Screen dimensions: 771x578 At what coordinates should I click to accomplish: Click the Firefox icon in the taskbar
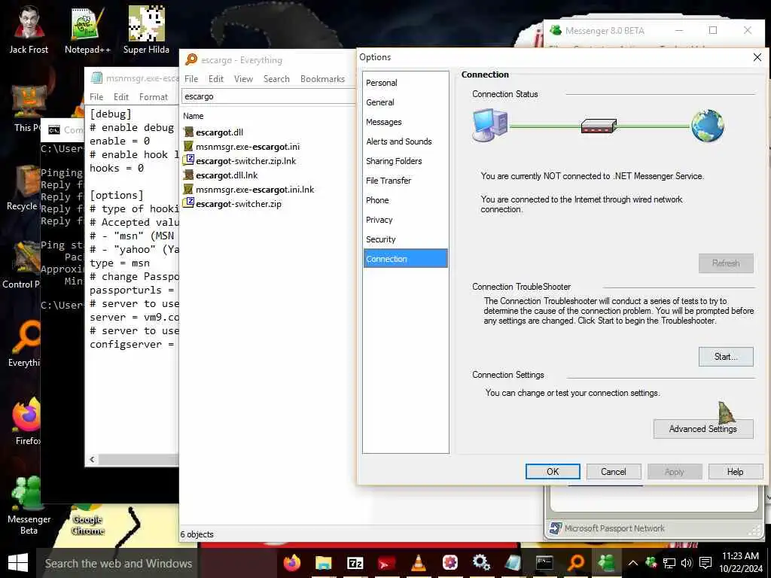coord(291,562)
